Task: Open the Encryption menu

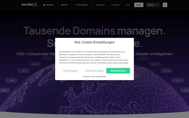Action: pyautogui.click(x=81, y=5)
